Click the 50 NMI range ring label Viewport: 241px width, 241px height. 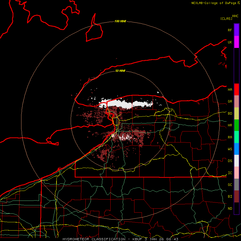[120, 71]
